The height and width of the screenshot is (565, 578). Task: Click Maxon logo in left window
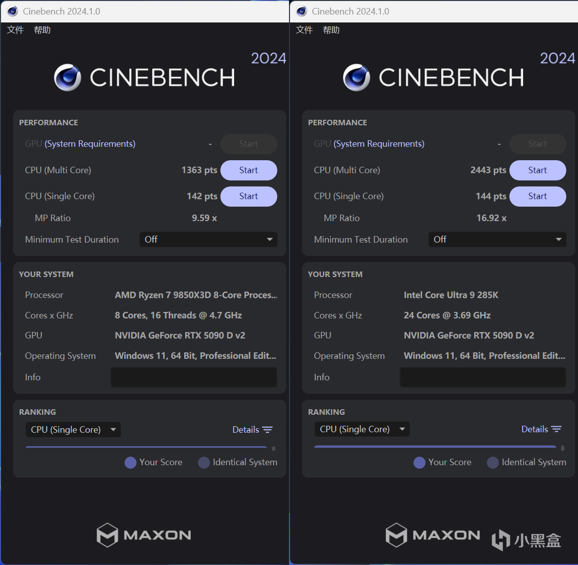tap(144, 535)
